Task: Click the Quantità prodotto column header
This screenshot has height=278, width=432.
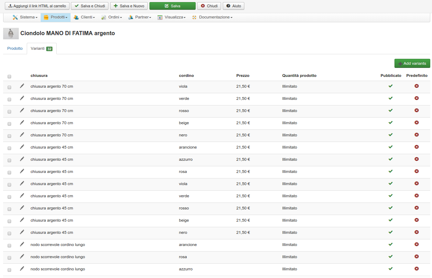Action: pyautogui.click(x=299, y=76)
